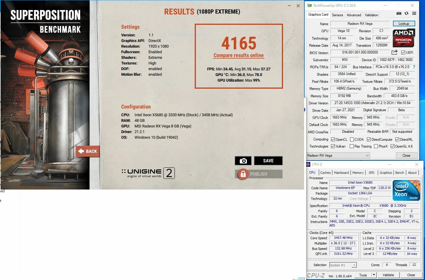Toggle the OpenCL checkbox

pyautogui.click(x=333, y=140)
